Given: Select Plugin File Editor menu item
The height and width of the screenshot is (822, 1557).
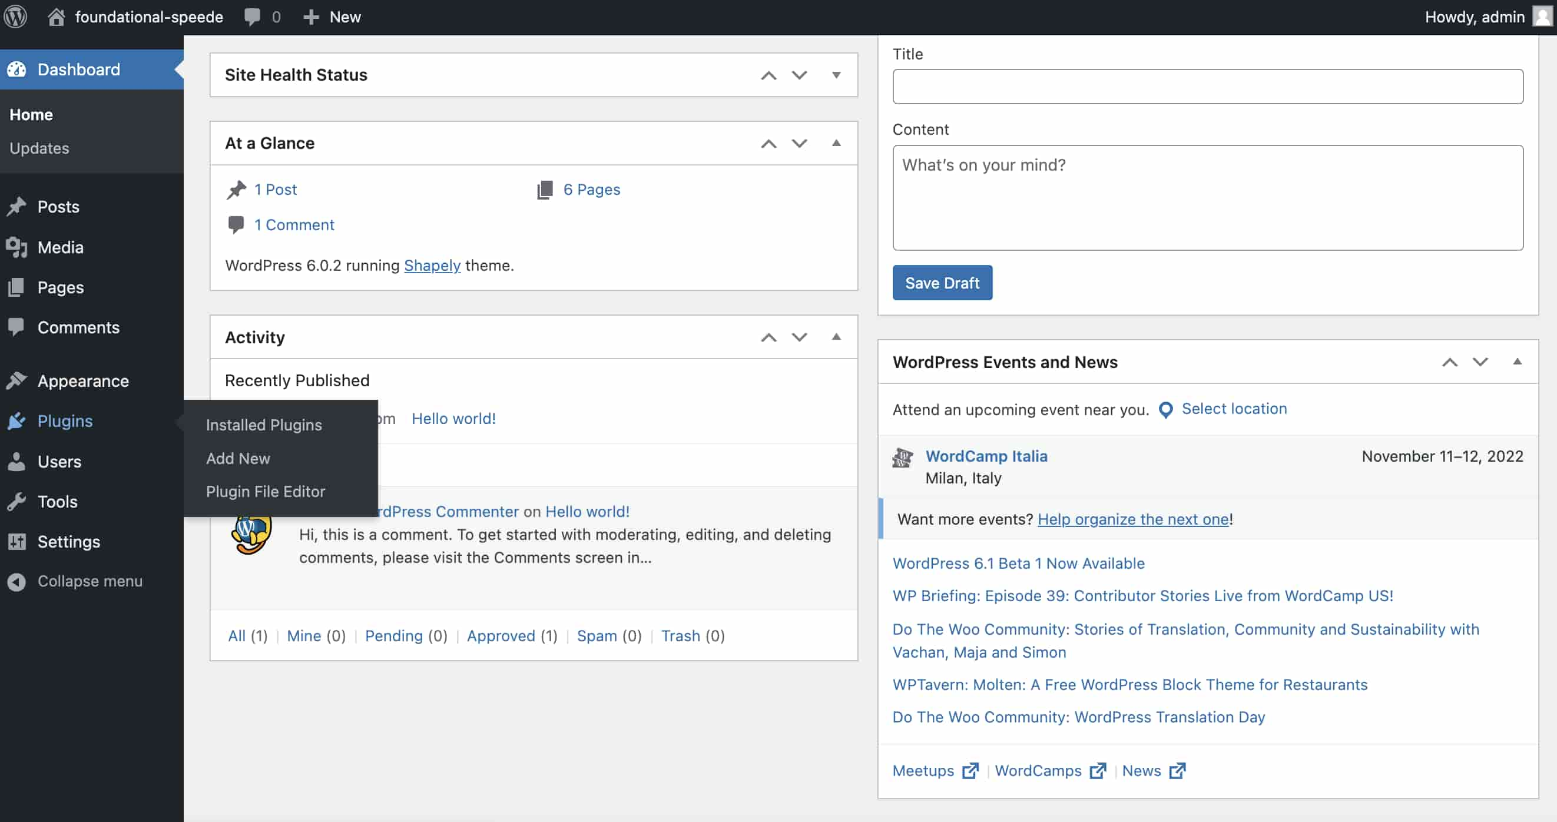Looking at the screenshot, I should [x=266, y=491].
